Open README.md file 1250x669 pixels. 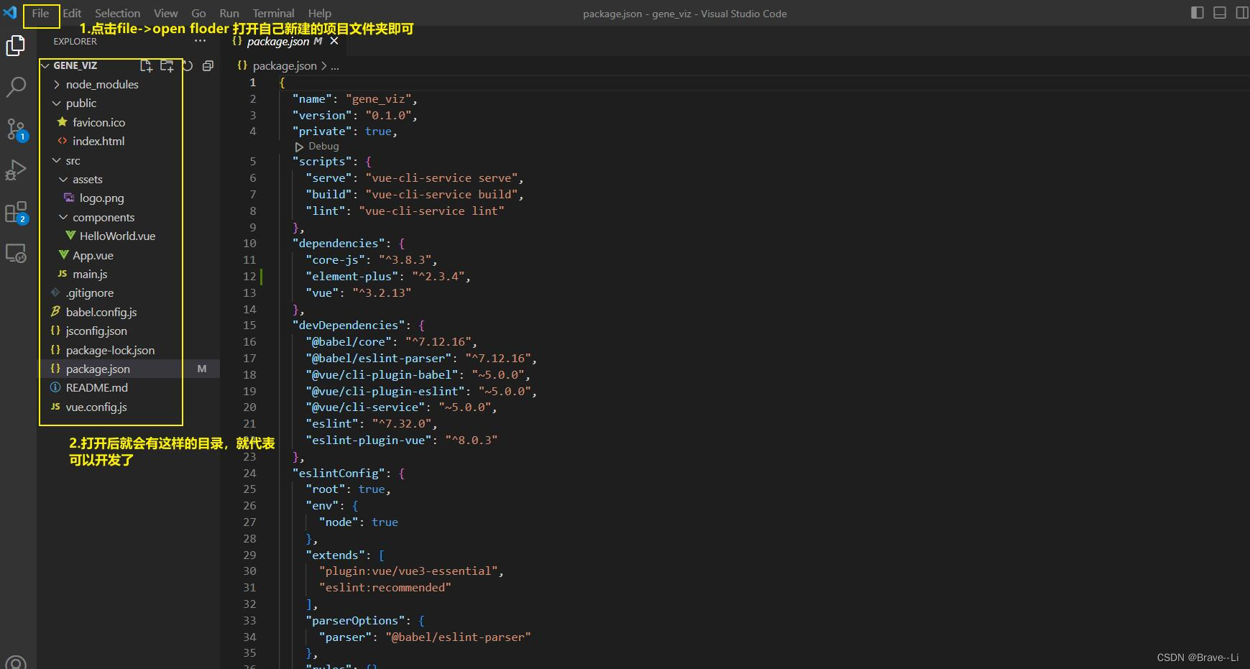pyautogui.click(x=97, y=388)
